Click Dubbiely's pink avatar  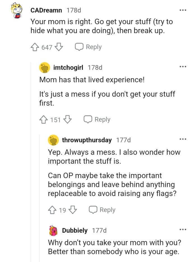(53, 230)
